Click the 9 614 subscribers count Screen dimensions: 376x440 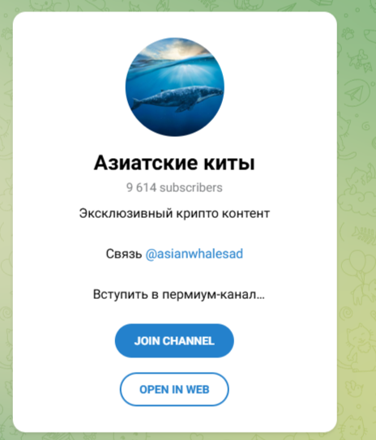coord(174,187)
